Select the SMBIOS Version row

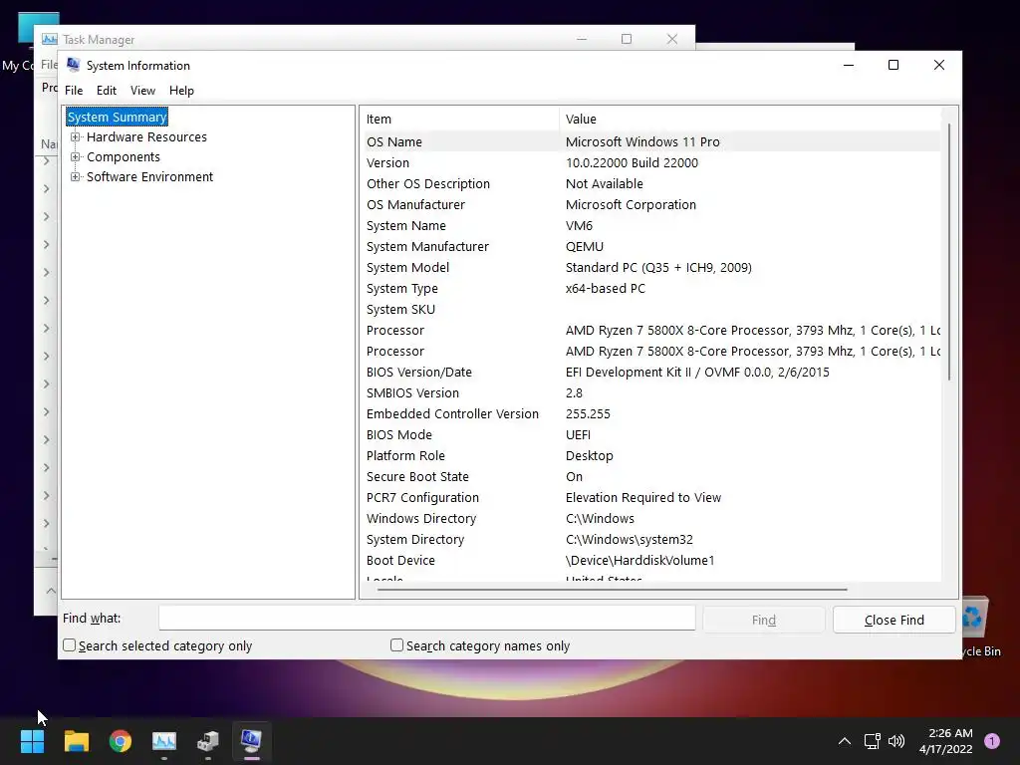[x=651, y=392]
